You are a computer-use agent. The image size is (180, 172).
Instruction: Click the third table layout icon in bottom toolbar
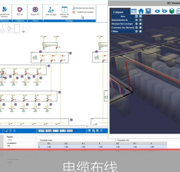pos(56,131)
